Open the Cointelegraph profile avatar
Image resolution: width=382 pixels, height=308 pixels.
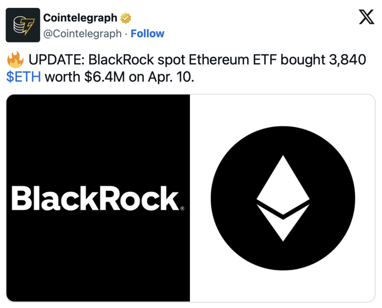(x=23, y=25)
